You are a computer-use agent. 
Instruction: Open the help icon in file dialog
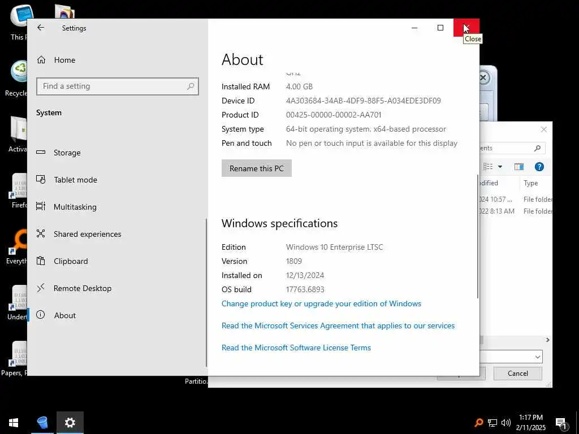[539, 167]
